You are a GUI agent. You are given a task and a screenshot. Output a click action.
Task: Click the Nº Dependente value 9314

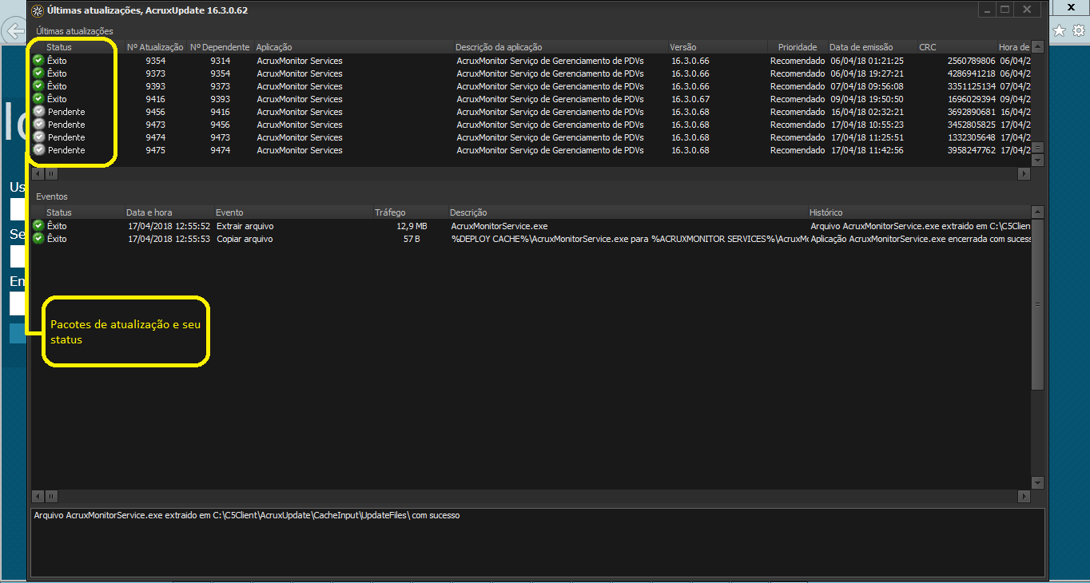pos(221,61)
